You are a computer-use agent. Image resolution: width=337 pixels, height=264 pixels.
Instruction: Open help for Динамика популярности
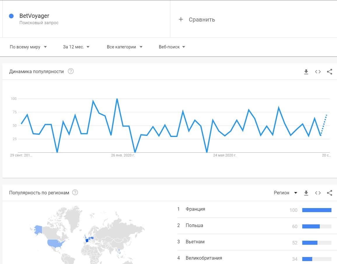point(71,71)
